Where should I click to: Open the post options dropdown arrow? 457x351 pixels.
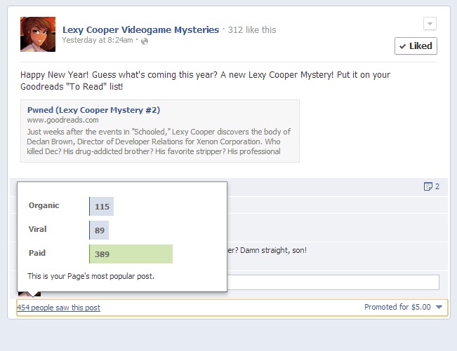(430, 25)
